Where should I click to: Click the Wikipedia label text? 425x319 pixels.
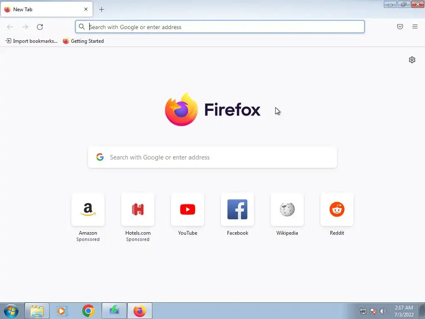(x=287, y=233)
